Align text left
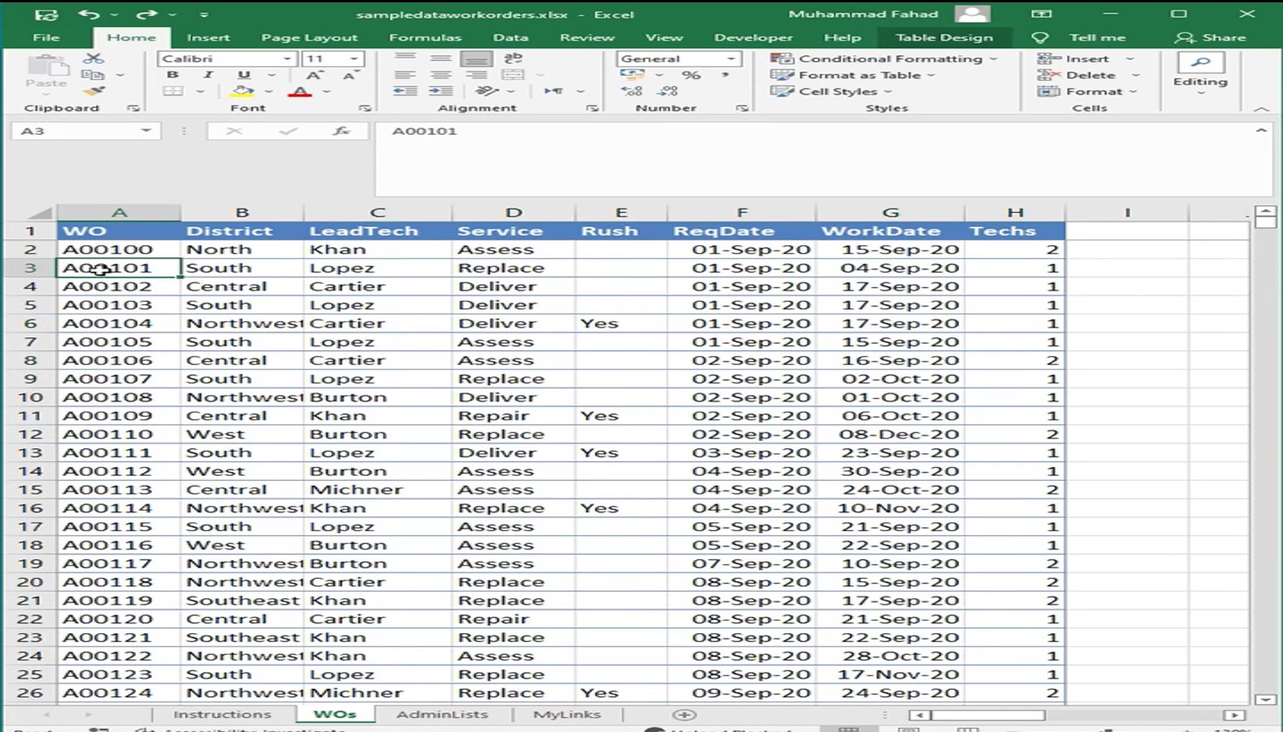 point(405,75)
